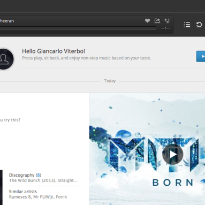The image size is (205, 205).
Task: Click the 'Today' divider label
Action: pyautogui.click(x=110, y=81)
